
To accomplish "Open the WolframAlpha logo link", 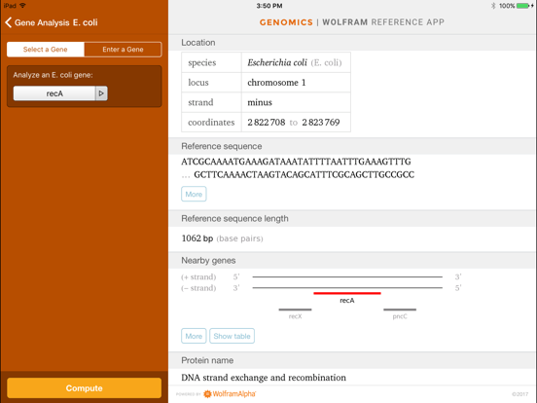I will tap(230, 393).
